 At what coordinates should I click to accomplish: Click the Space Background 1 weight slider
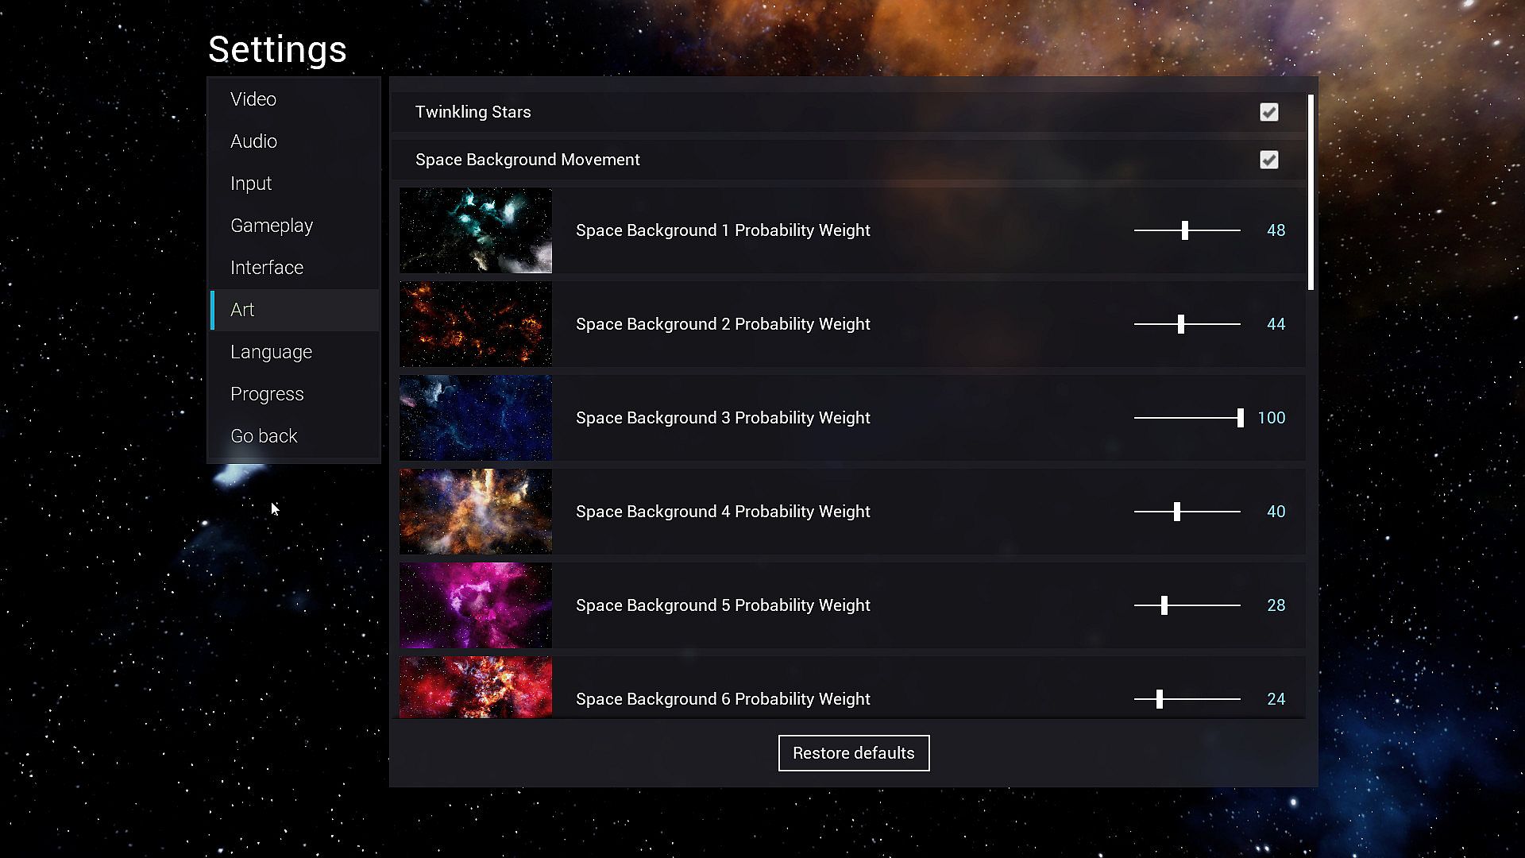(1185, 230)
